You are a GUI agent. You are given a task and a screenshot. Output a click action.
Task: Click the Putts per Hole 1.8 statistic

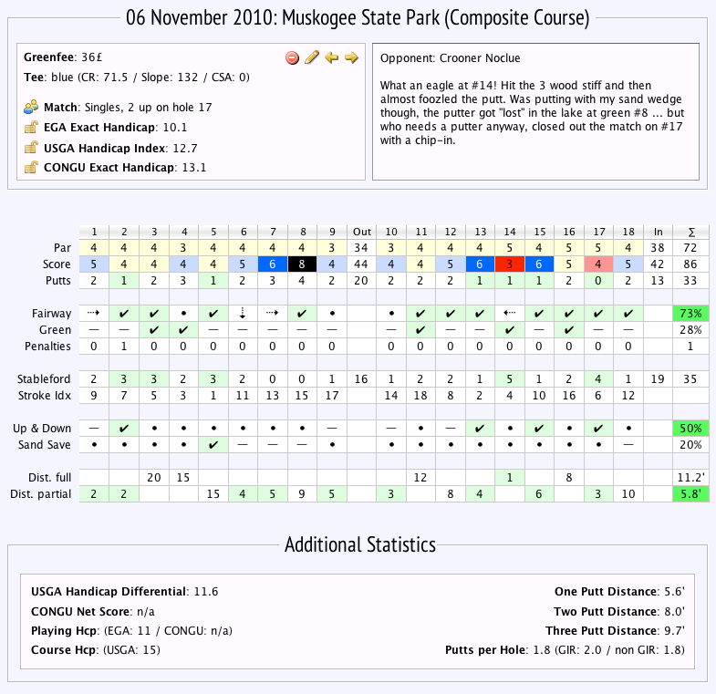coord(565,649)
